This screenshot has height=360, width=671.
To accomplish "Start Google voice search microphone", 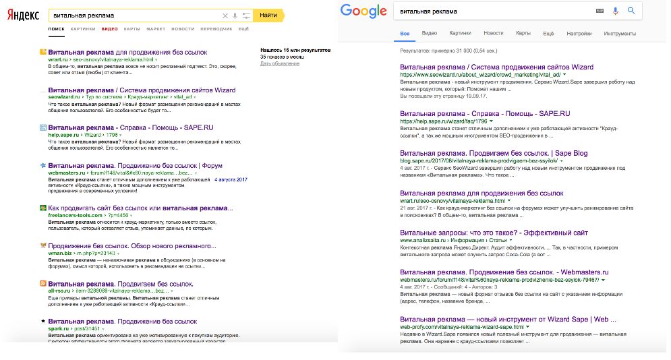I will [616, 11].
